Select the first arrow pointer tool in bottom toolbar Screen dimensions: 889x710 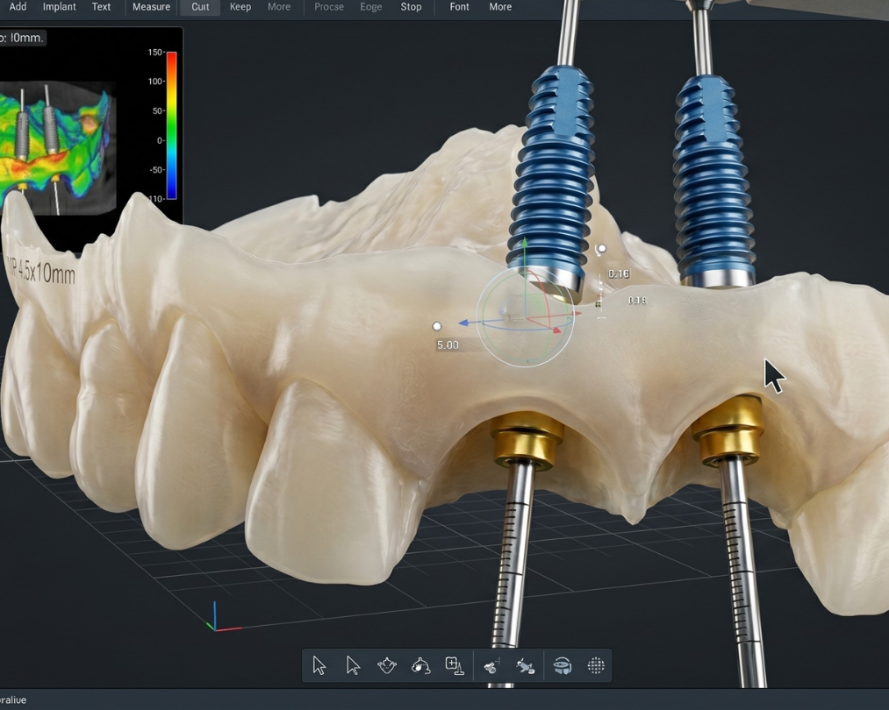319,666
